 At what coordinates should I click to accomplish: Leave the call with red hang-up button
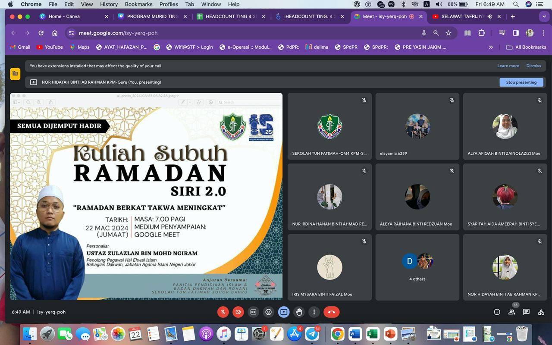[x=331, y=312]
